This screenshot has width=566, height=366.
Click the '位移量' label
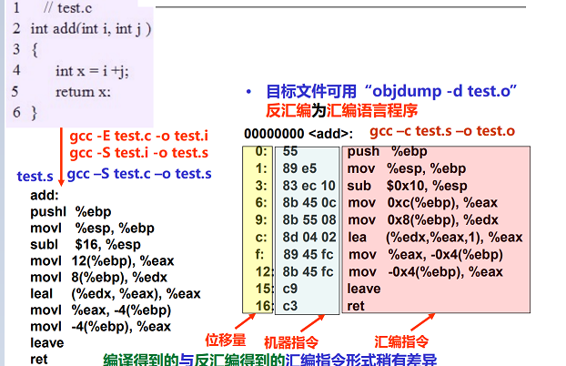click(226, 340)
